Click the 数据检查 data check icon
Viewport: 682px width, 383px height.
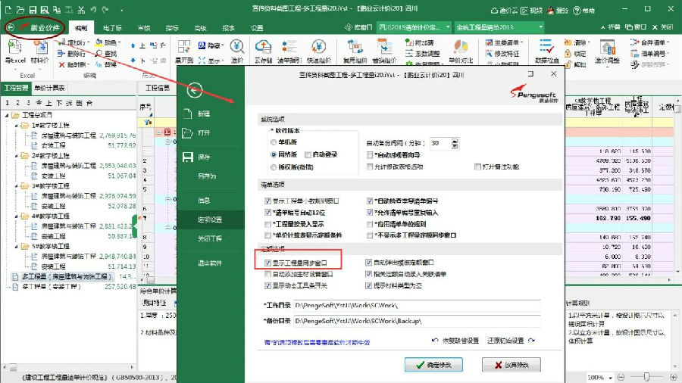546,51
